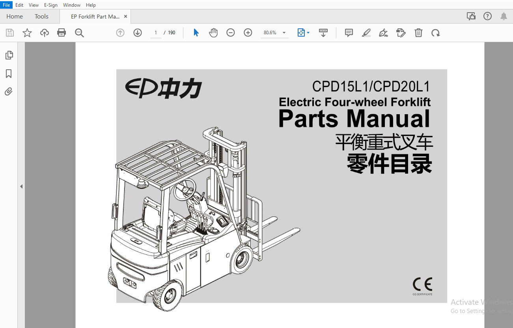Click the scrolling mode keyboard icon

323,33
